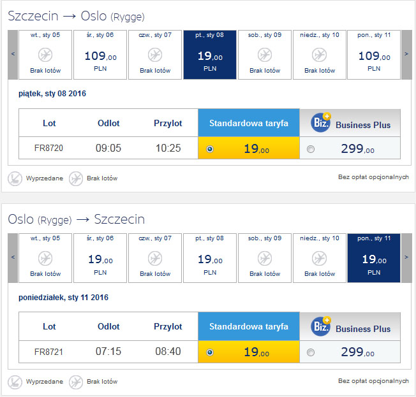Select the standard fare 19,00 radio for FR8720
The width and height of the screenshot is (416, 397).
point(210,149)
